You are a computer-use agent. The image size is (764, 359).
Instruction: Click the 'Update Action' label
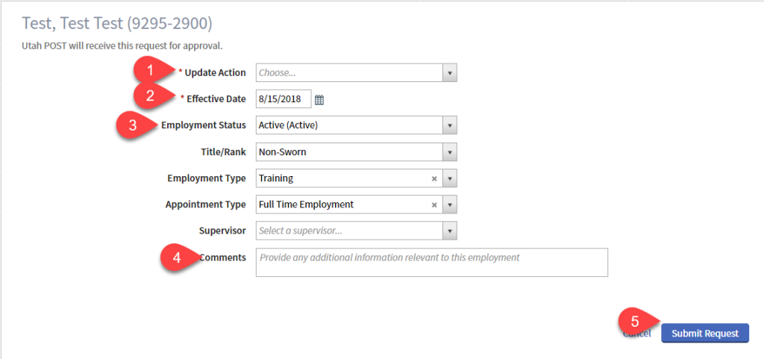(216, 73)
